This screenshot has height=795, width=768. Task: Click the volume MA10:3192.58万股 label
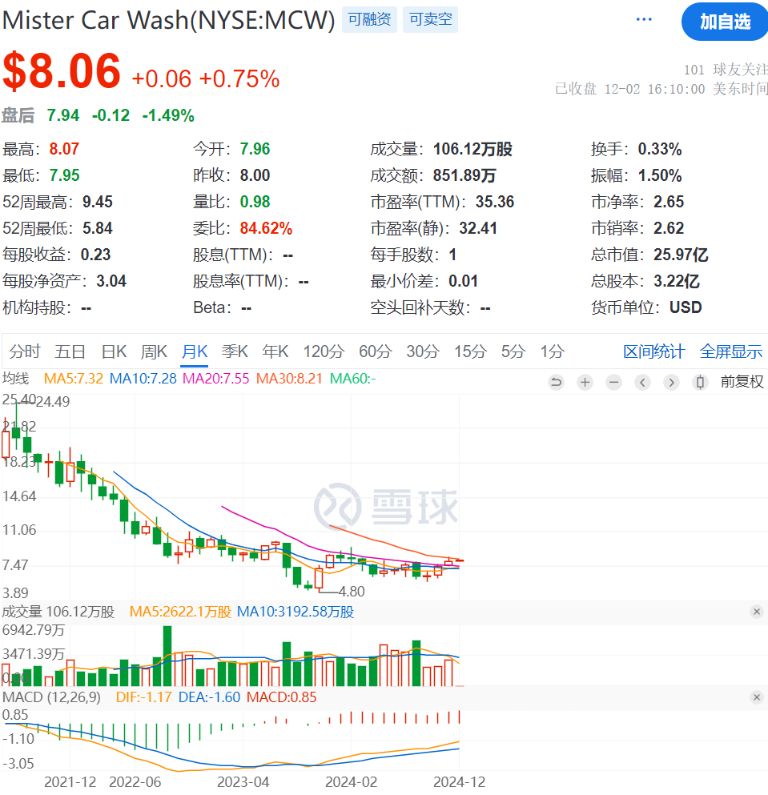[296, 612]
